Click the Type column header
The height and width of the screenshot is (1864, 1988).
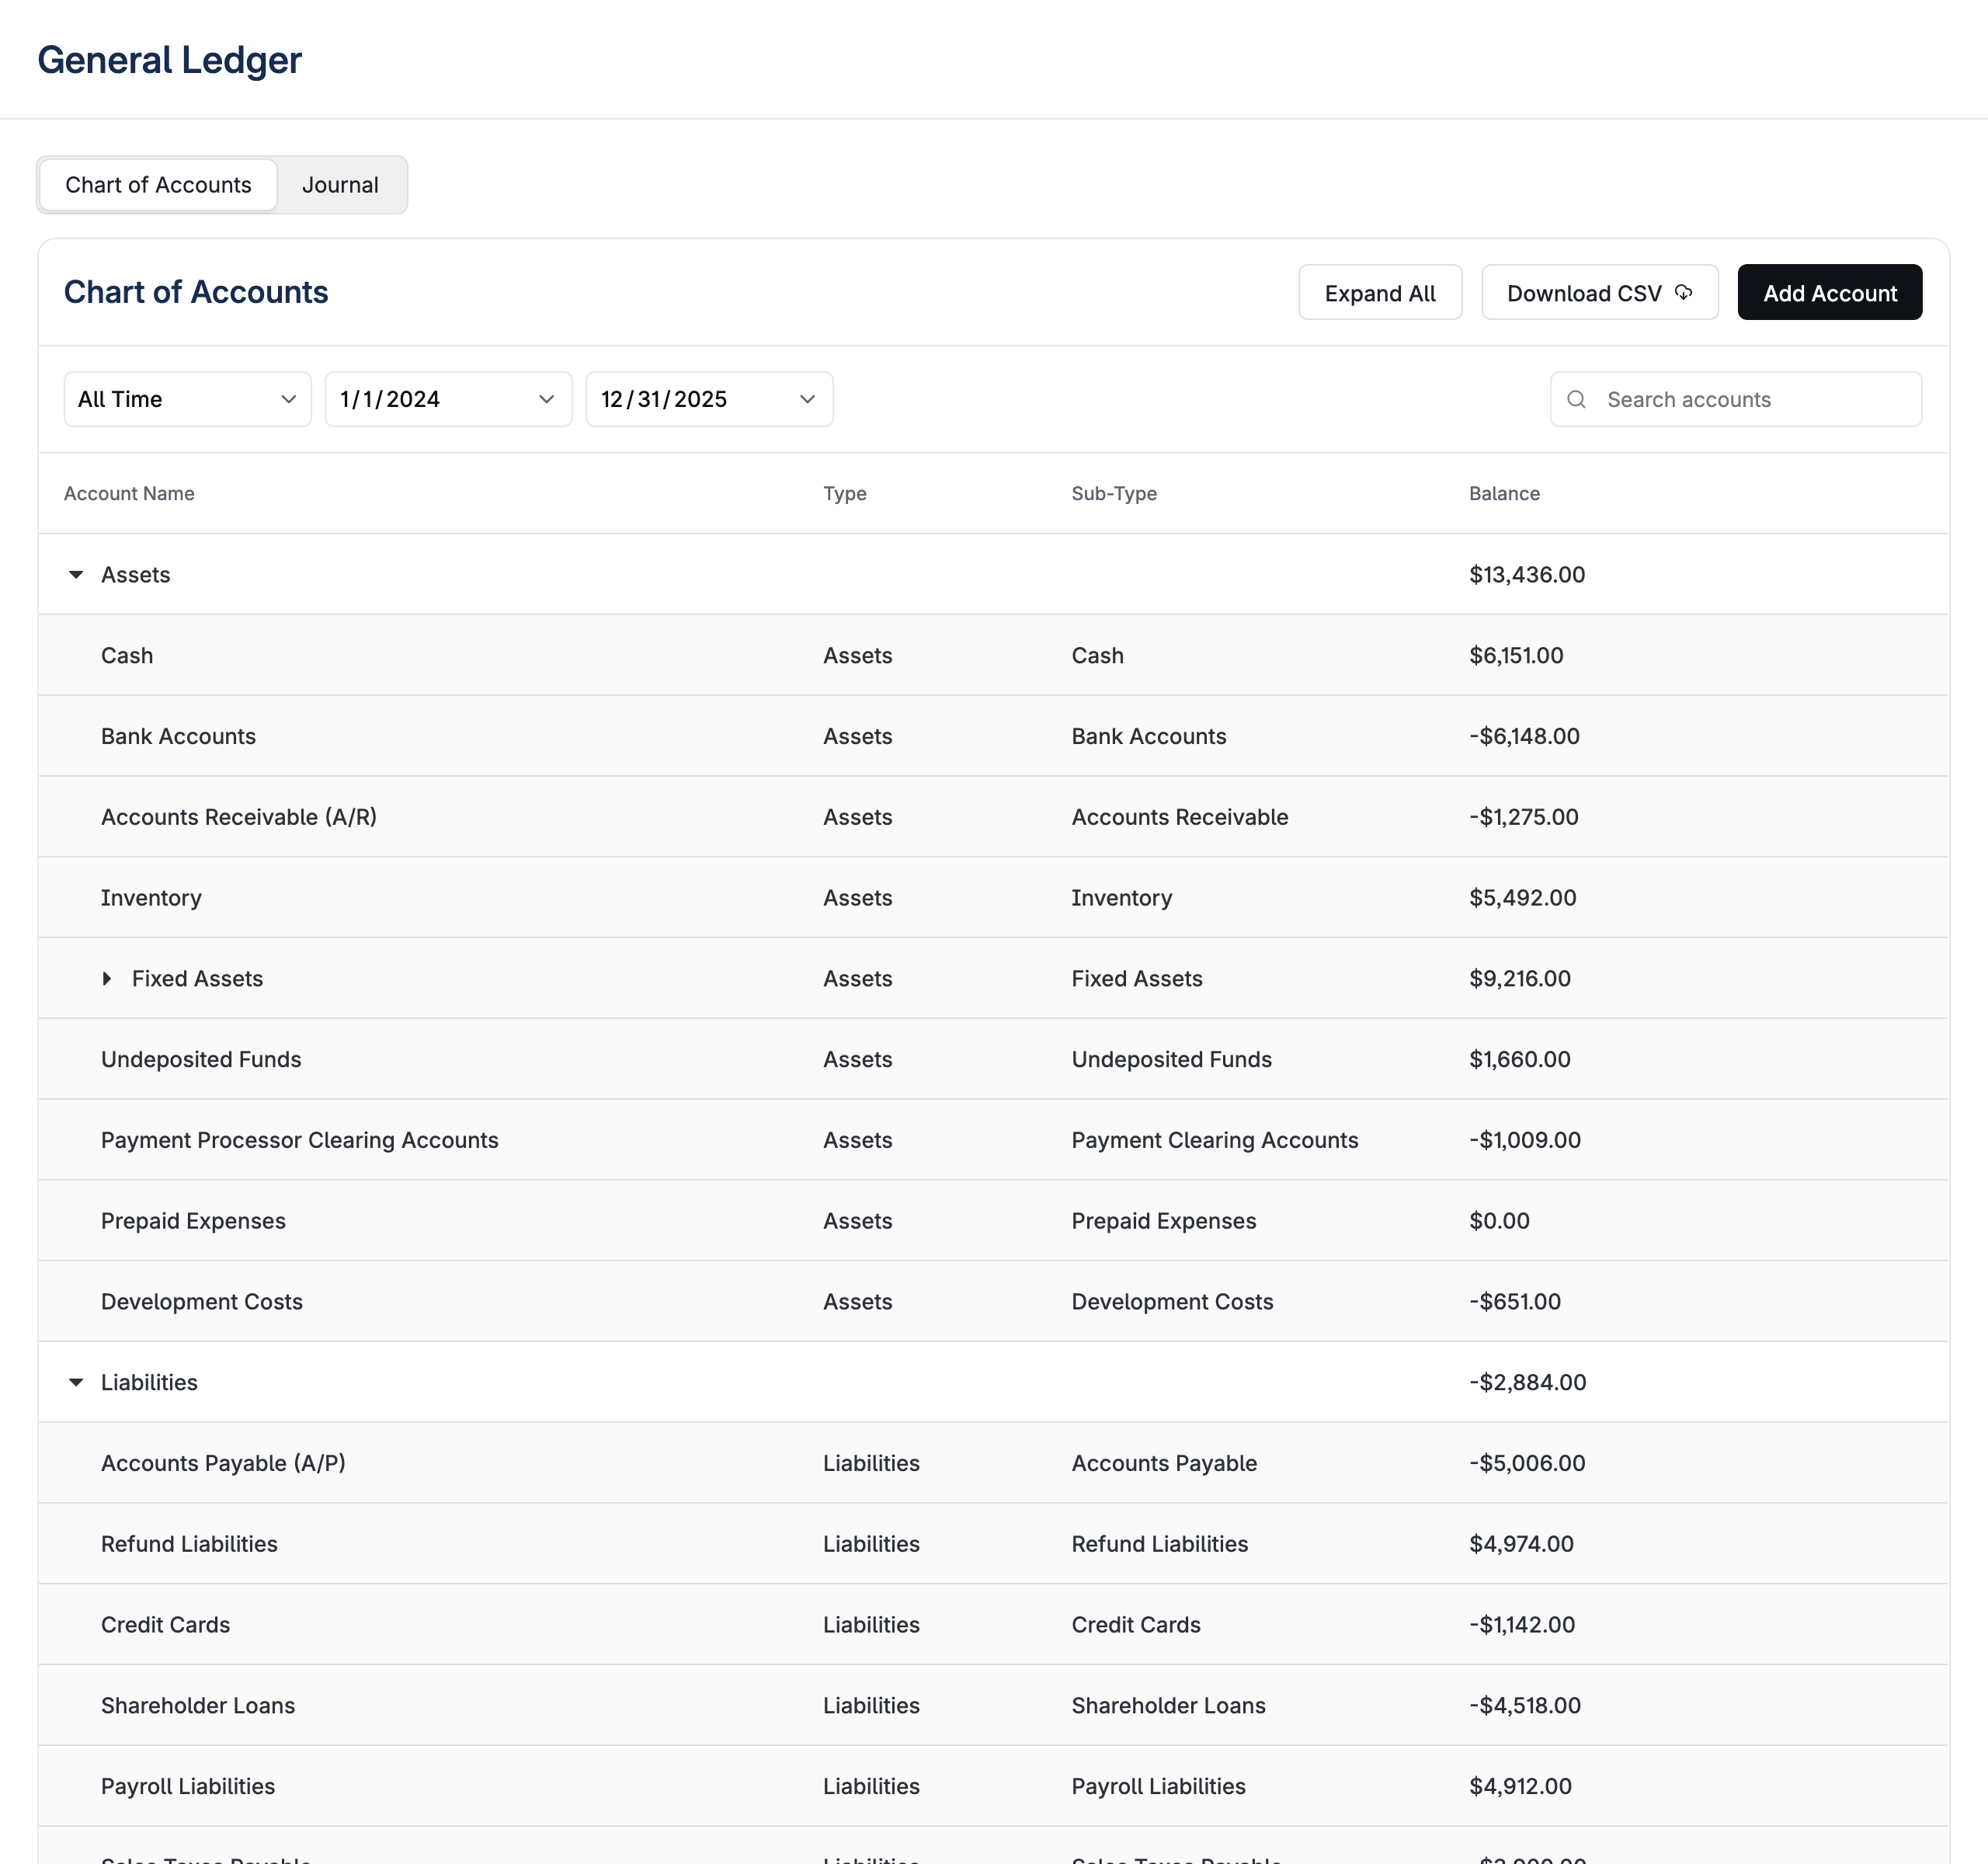pyautogui.click(x=845, y=493)
